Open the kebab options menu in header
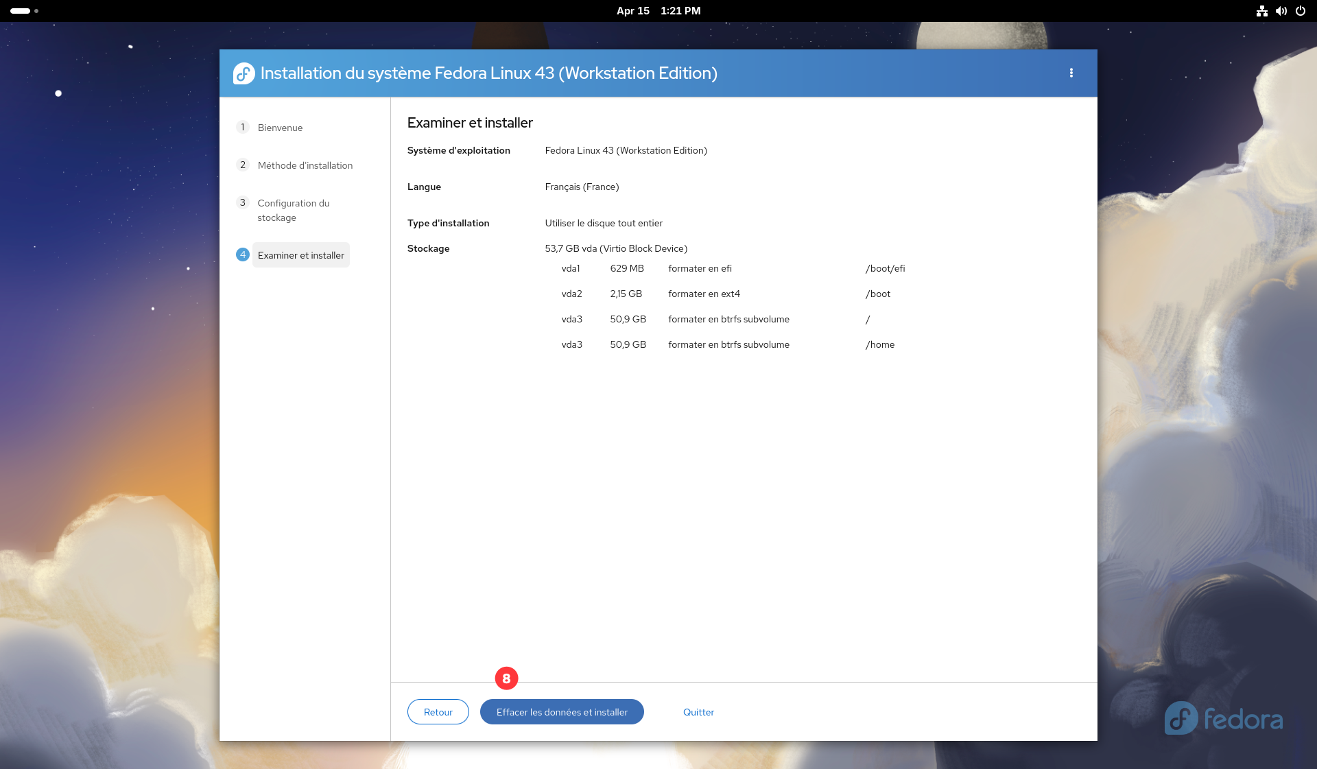The image size is (1317, 769). click(x=1071, y=73)
